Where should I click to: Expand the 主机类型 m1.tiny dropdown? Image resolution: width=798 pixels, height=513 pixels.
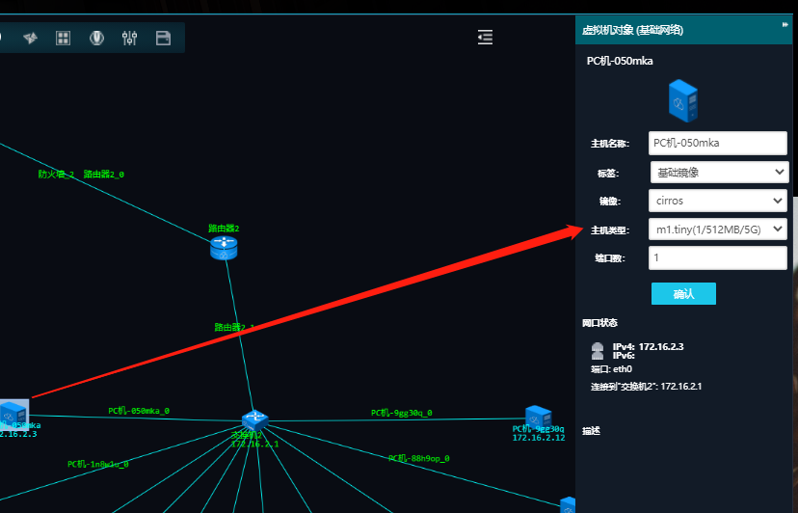(x=718, y=229)
